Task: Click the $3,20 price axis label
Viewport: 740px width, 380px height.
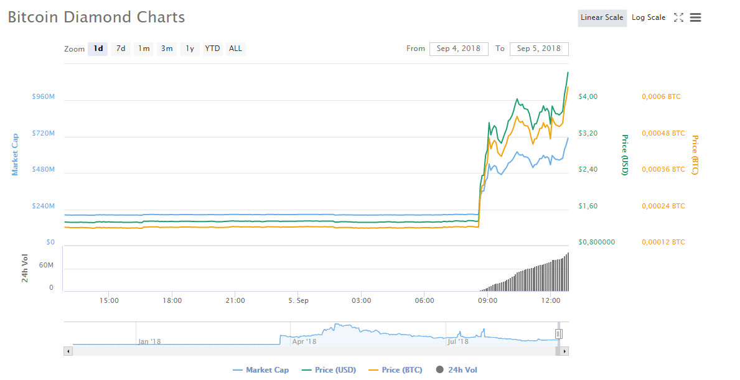Action: click(x=588, y=134)
